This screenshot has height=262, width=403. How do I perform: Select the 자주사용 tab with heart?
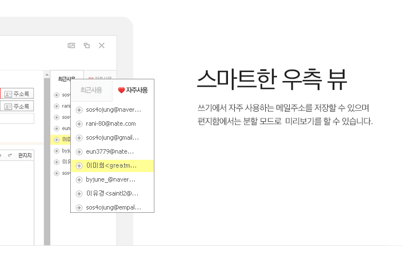click(x=133, y=90)
